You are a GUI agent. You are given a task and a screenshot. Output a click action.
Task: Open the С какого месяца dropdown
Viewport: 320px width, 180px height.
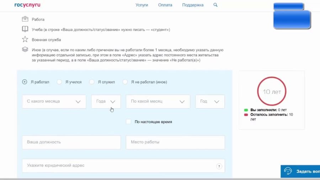(54, 101)
